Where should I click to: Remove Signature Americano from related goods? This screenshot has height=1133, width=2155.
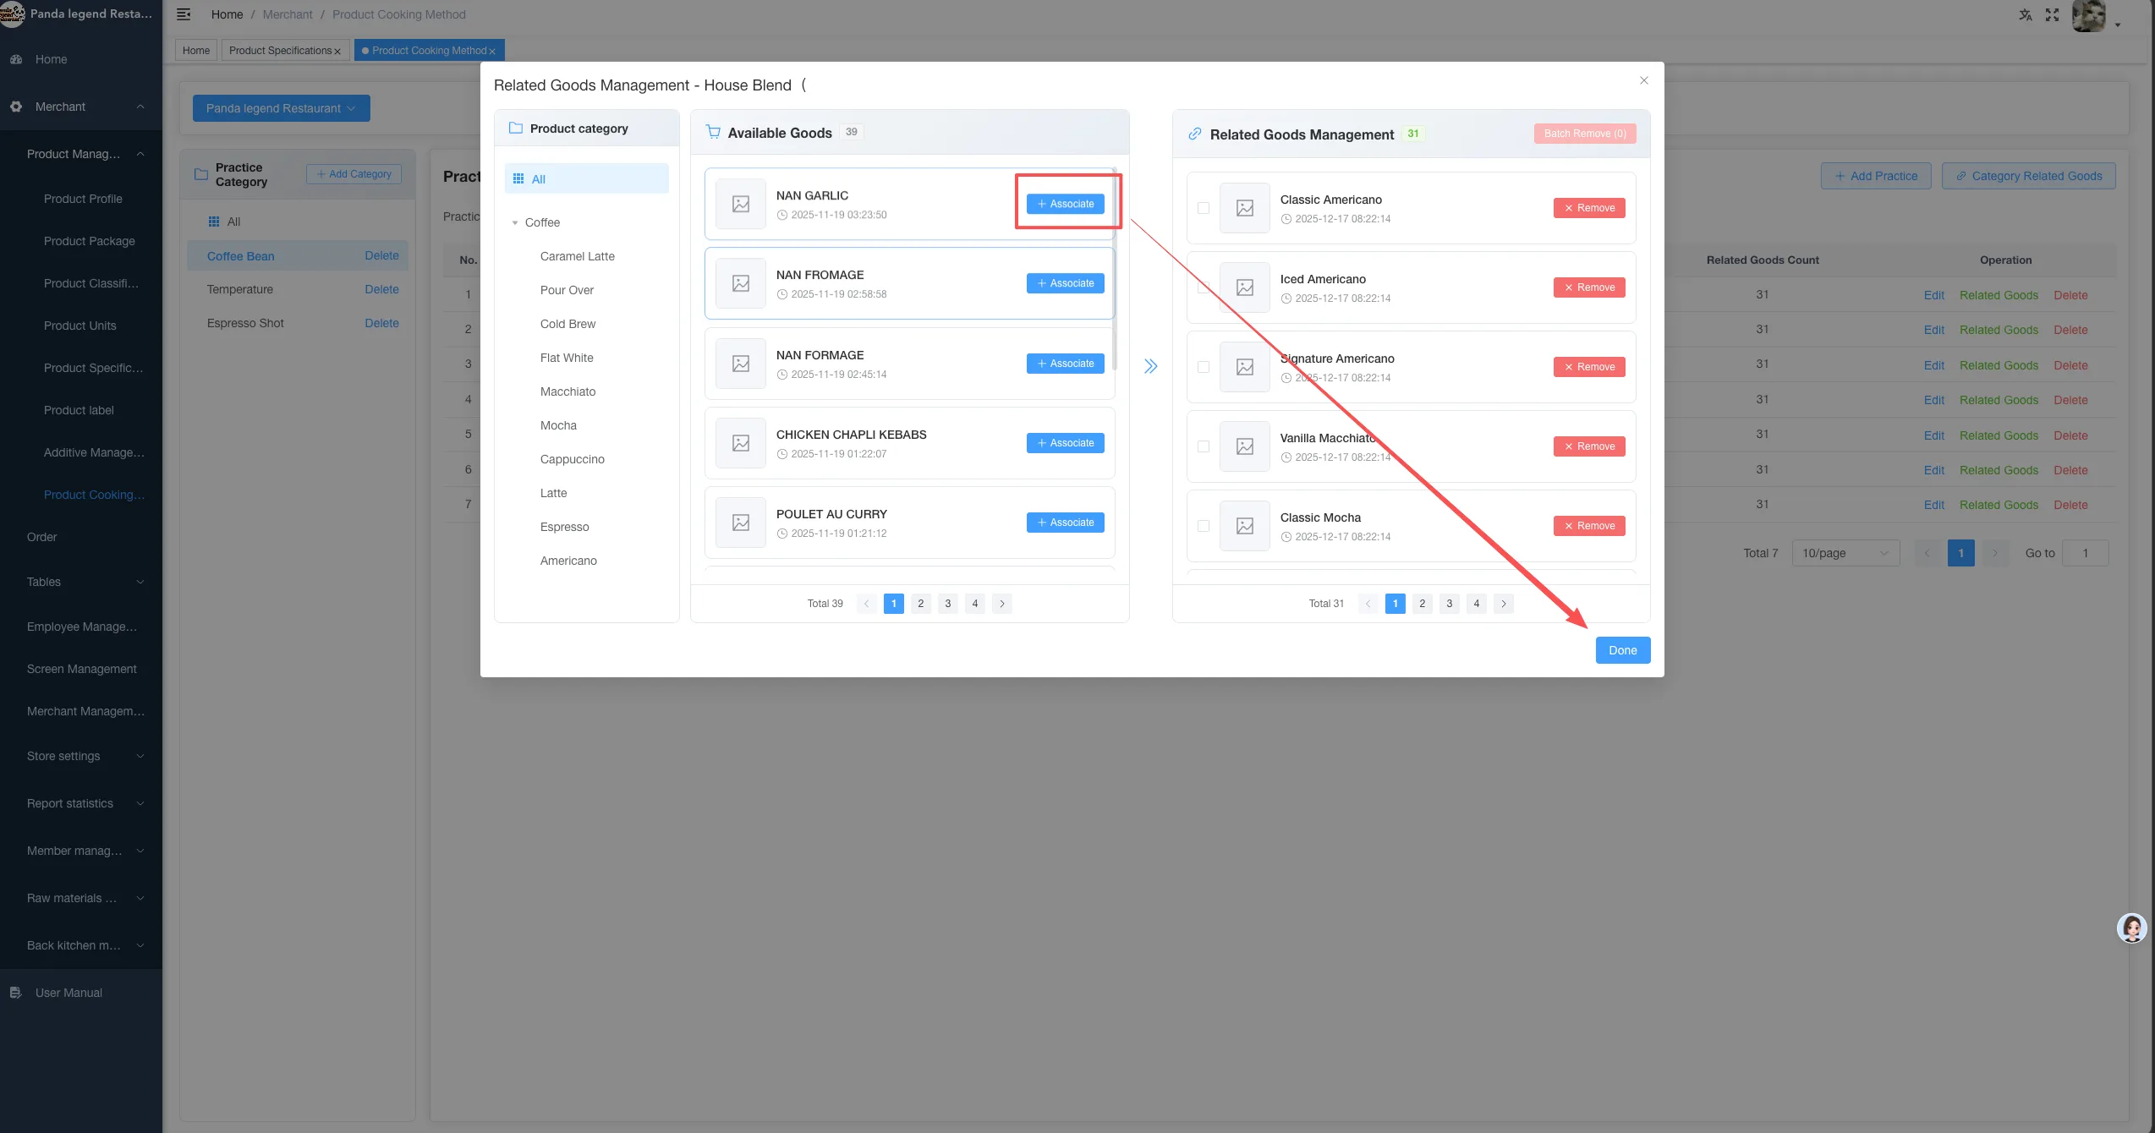pyautogui.click(x=1589, y=367)
